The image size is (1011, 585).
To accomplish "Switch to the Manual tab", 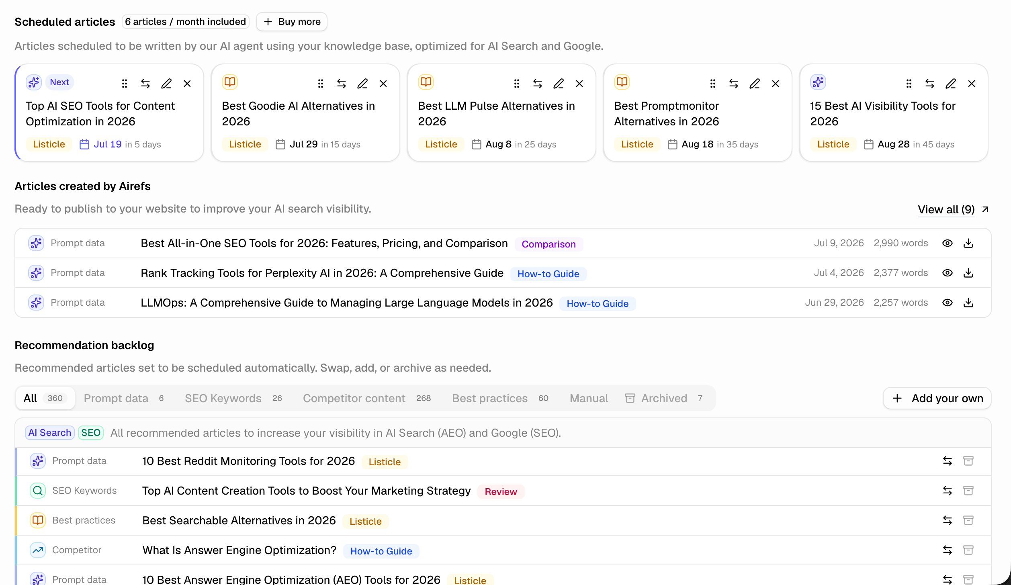I will pos(589,398).
